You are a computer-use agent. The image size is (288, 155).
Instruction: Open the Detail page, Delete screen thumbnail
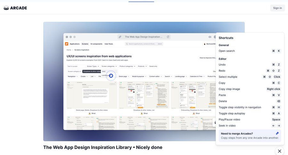[92, 95]
